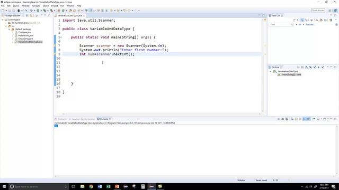Select VariableAndDataType.java in Package Explorer

pos(29,42)
